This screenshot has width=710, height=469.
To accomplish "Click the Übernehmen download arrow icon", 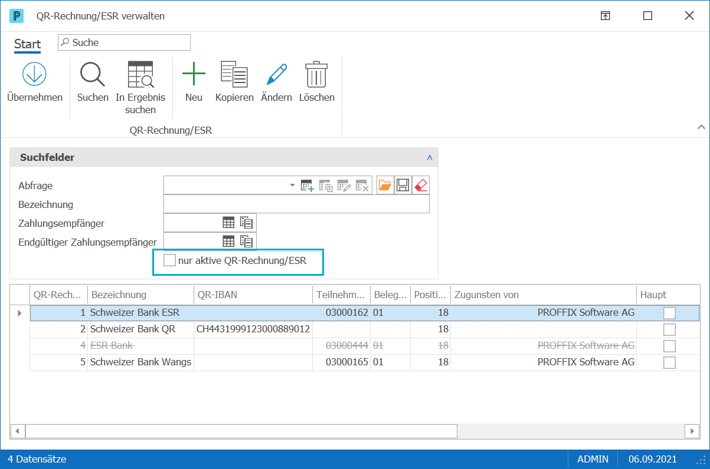I will (34, 74).
